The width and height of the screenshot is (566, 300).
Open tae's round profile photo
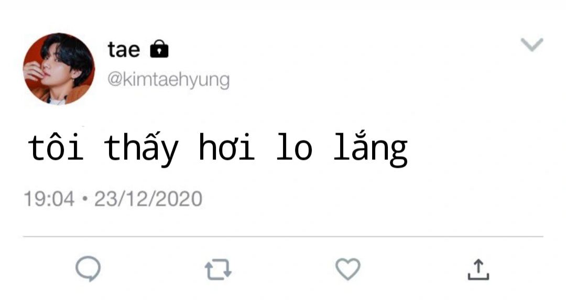pos(59,69)
